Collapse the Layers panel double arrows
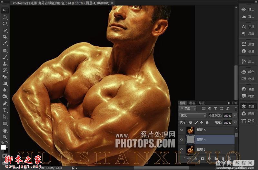 [229, 103]
